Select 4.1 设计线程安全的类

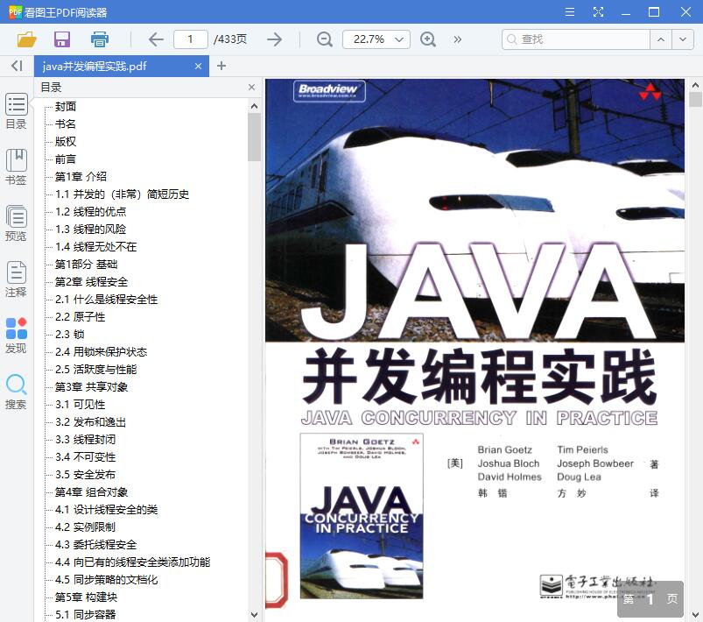107,509
